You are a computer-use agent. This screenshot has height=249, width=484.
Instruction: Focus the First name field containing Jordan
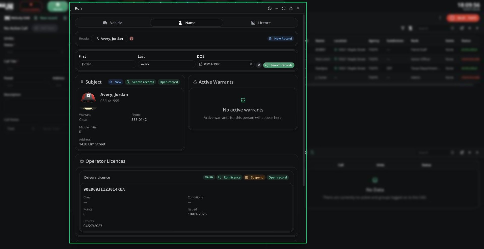tap(107, 64)
